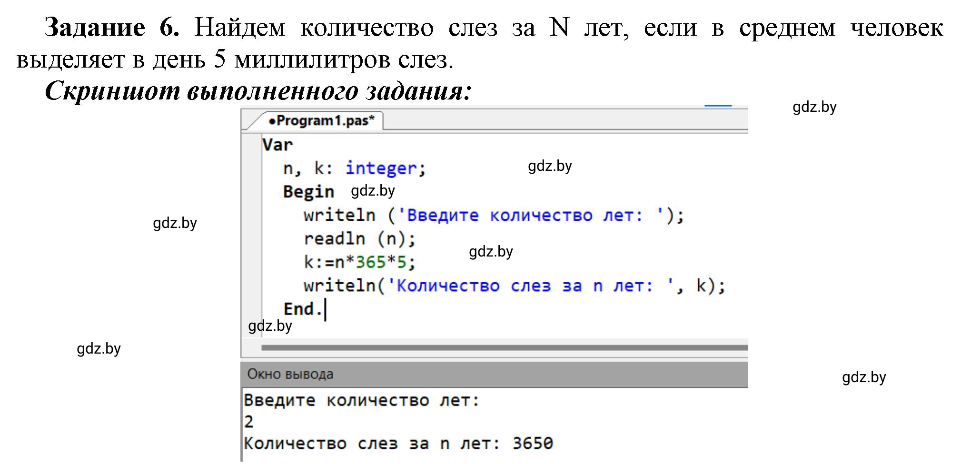Click the horizontal scrollbar under the code editor
Image resolution: width=961 pixels, height=464 pixels.
coord(504,348)
